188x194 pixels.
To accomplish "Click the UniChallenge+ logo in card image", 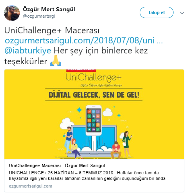I will pyautogui.click(x=93, y=78).
